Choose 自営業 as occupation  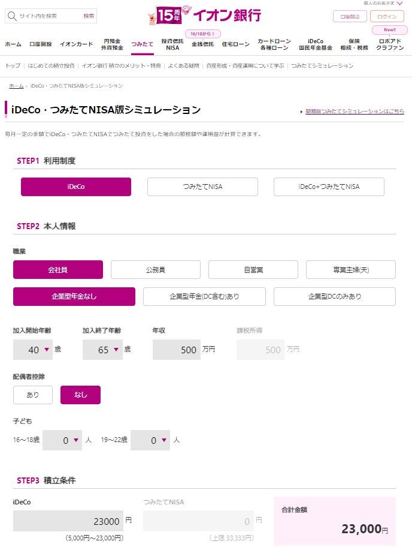253,270
